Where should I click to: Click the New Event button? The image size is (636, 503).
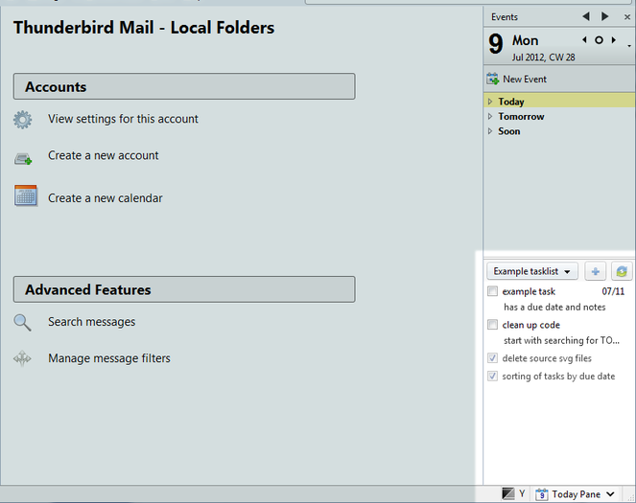coord(516,80)
